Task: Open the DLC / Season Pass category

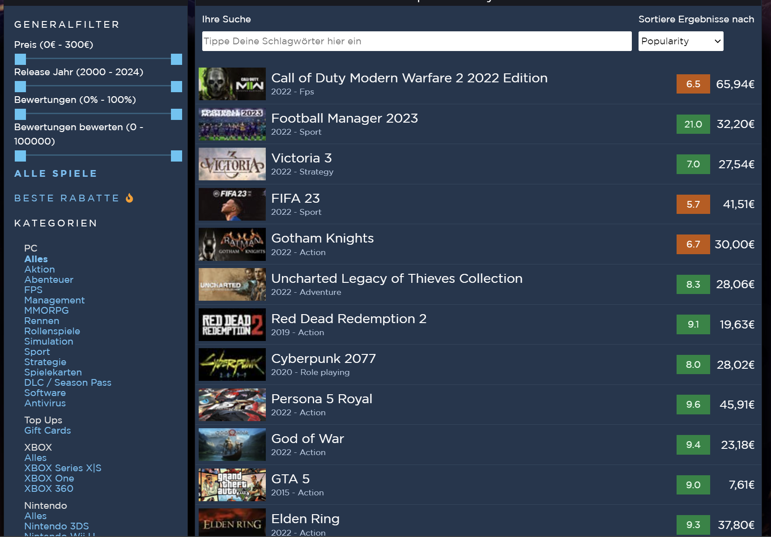Action: tap(68, 383)
